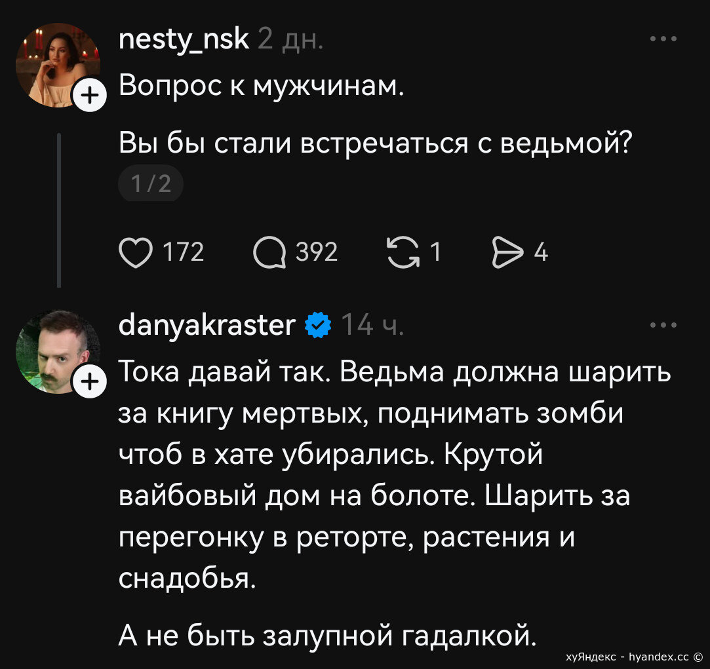Click the '14 ч.' reply timestamp
The width and height of the screenshot is (710, 669).
point(372,325)
